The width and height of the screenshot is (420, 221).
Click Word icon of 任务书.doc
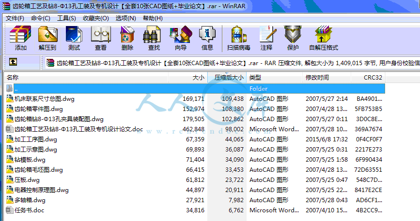point(10,210)
